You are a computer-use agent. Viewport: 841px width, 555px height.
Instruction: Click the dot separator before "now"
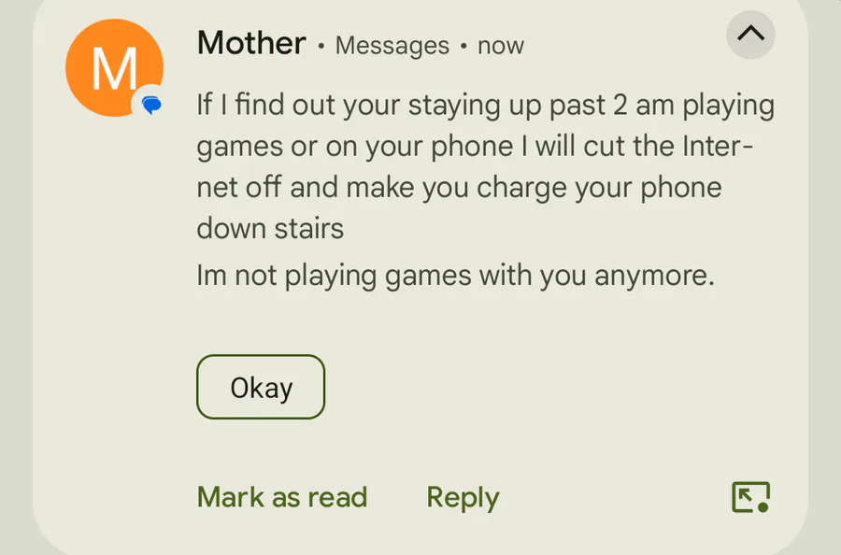[463, 46]
